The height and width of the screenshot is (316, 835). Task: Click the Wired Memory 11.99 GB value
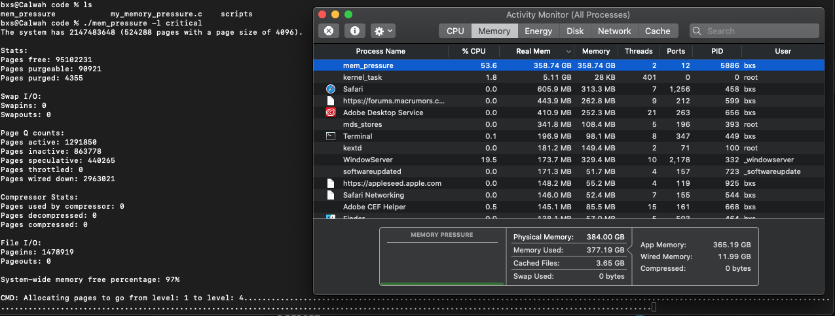(x=734, y=256)
